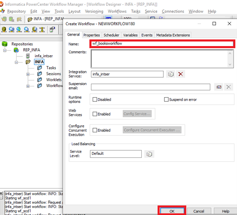237x215 pixels.
Task: Click in the workflow Name field
Action: [x=162, y=44]
